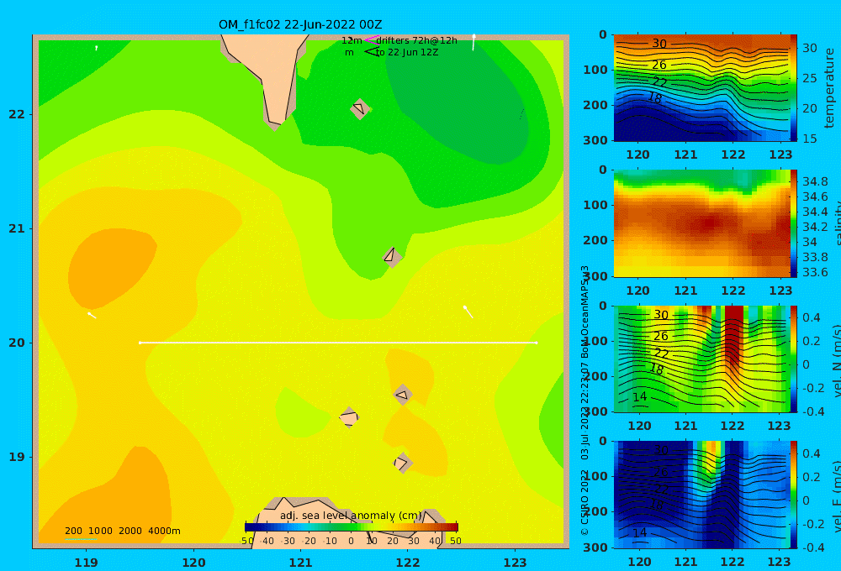Click the '33.6' salinity color bar value
The image size is (841, 571).
pyautogui.click(x=815, y=272)
